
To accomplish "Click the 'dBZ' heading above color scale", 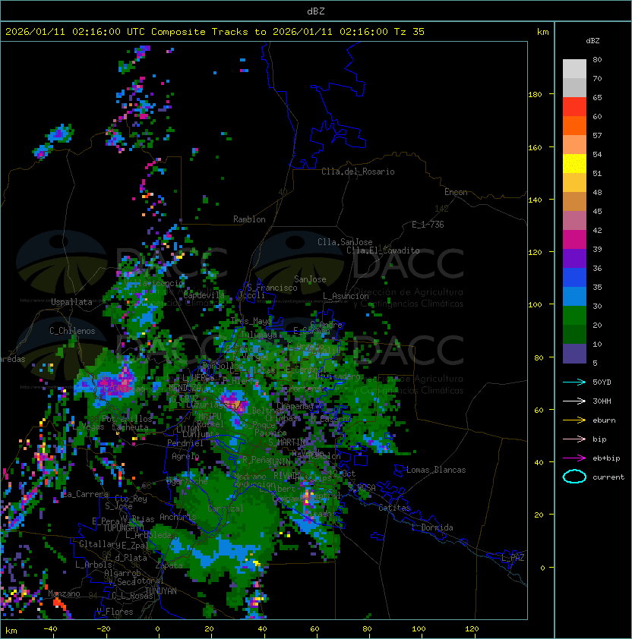I will 592,41.
